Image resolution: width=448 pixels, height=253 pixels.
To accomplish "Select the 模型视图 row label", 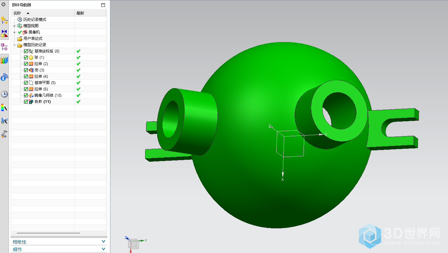I will coord(31,26).
